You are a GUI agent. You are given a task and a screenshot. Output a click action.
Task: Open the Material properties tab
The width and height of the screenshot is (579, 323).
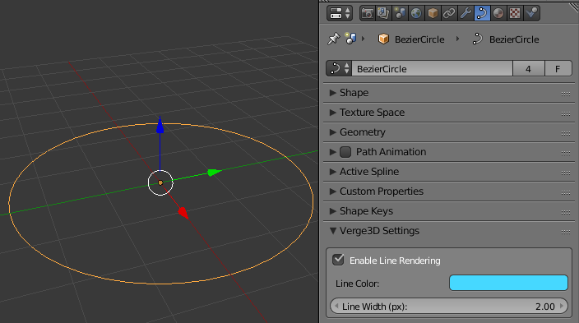click(498, 13)
